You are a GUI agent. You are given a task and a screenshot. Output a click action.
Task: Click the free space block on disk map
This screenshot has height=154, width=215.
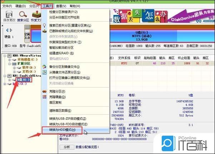[x=27, y=34]
